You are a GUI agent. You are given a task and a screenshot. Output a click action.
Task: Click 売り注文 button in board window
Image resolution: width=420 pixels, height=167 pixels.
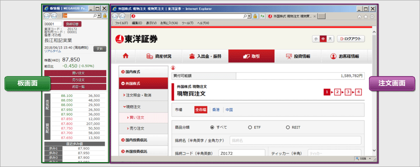tap(75, 80)
